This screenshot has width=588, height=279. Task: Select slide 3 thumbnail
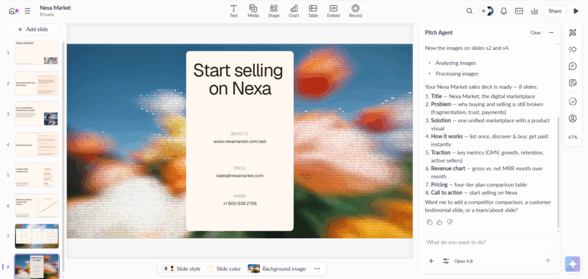tap(37, 114)
